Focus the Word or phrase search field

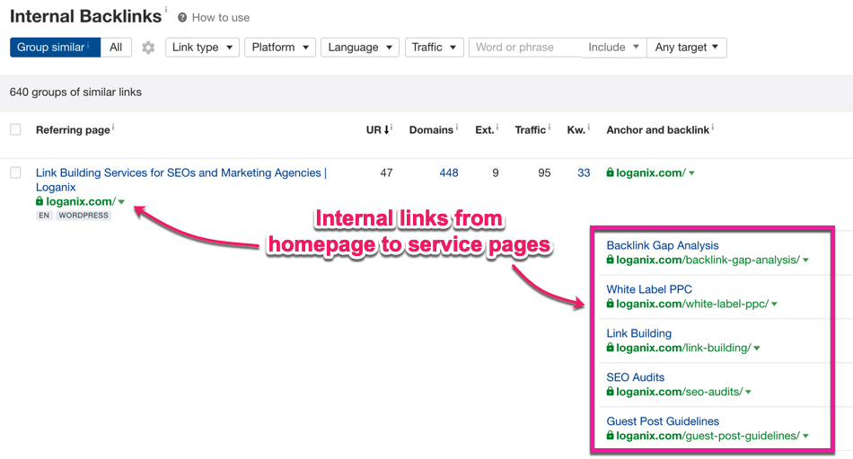525,48
